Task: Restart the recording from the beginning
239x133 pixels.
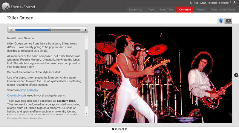Action: point(85,30)
